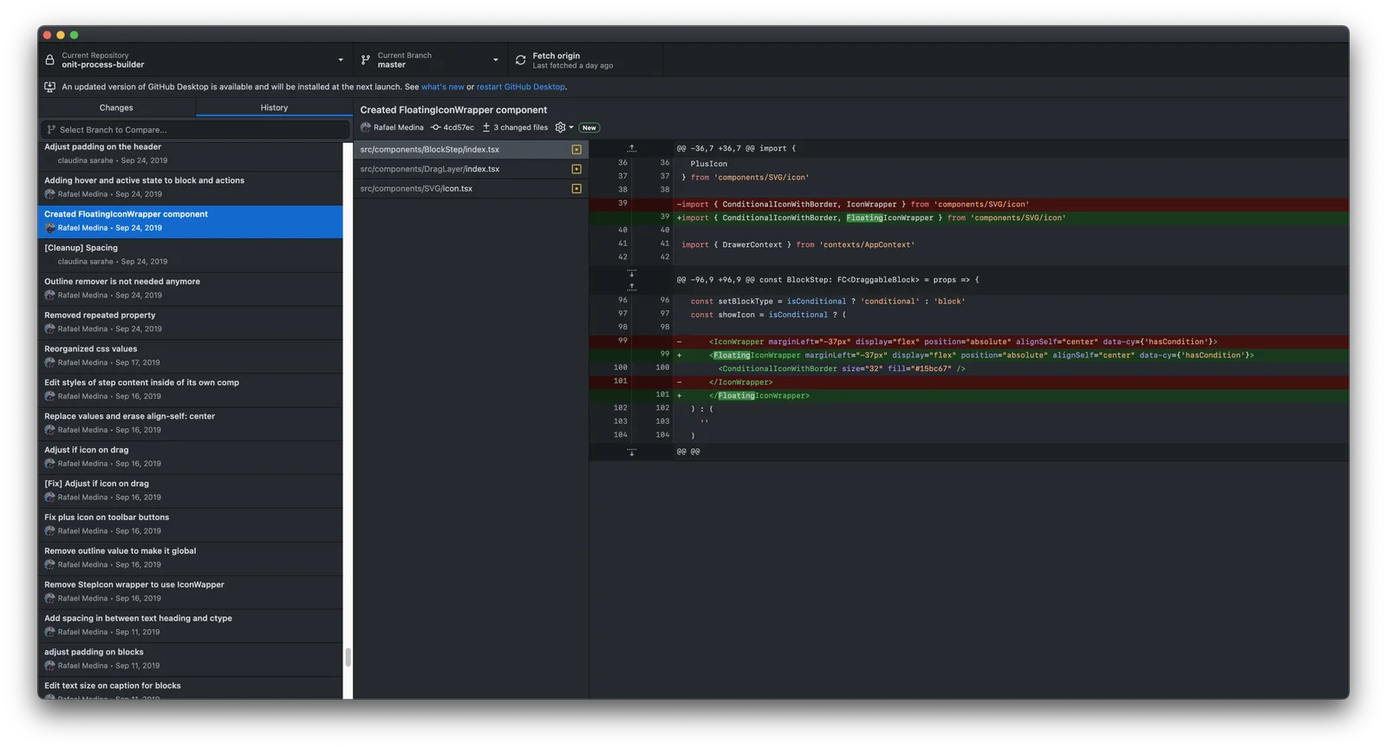Click the commit hash icon beside 4cd57ec
1387x749 pixels.
[x=436, y=127]
